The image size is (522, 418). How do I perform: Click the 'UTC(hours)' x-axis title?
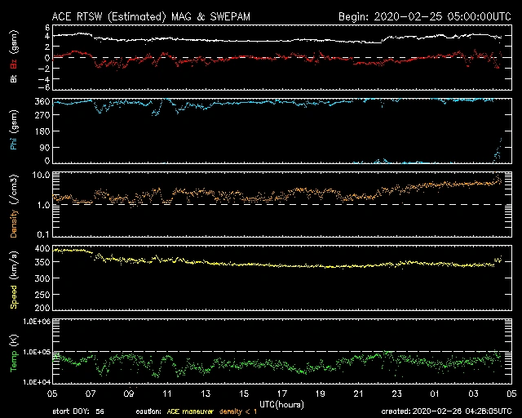281,405
